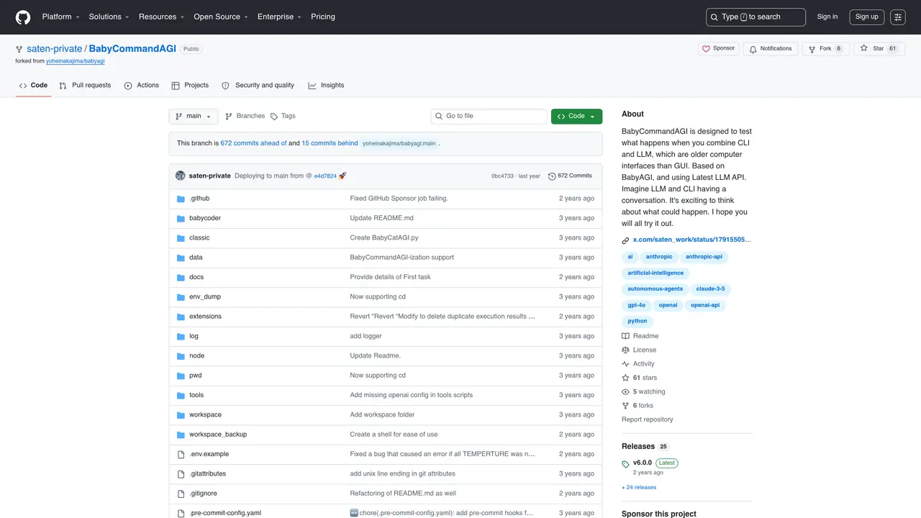Select the gpt-4o topic tag
Screen dimensions: 921x518
[x=637, y=305]
